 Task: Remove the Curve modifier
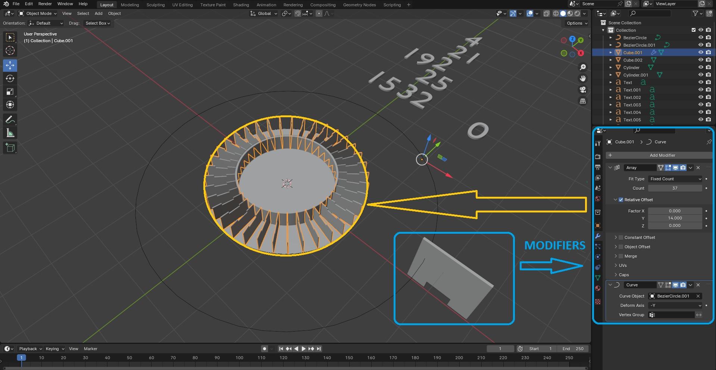[x=698, y=285]
